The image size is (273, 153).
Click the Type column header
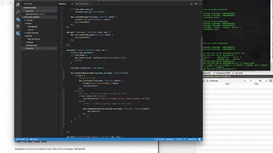[256, 84]
